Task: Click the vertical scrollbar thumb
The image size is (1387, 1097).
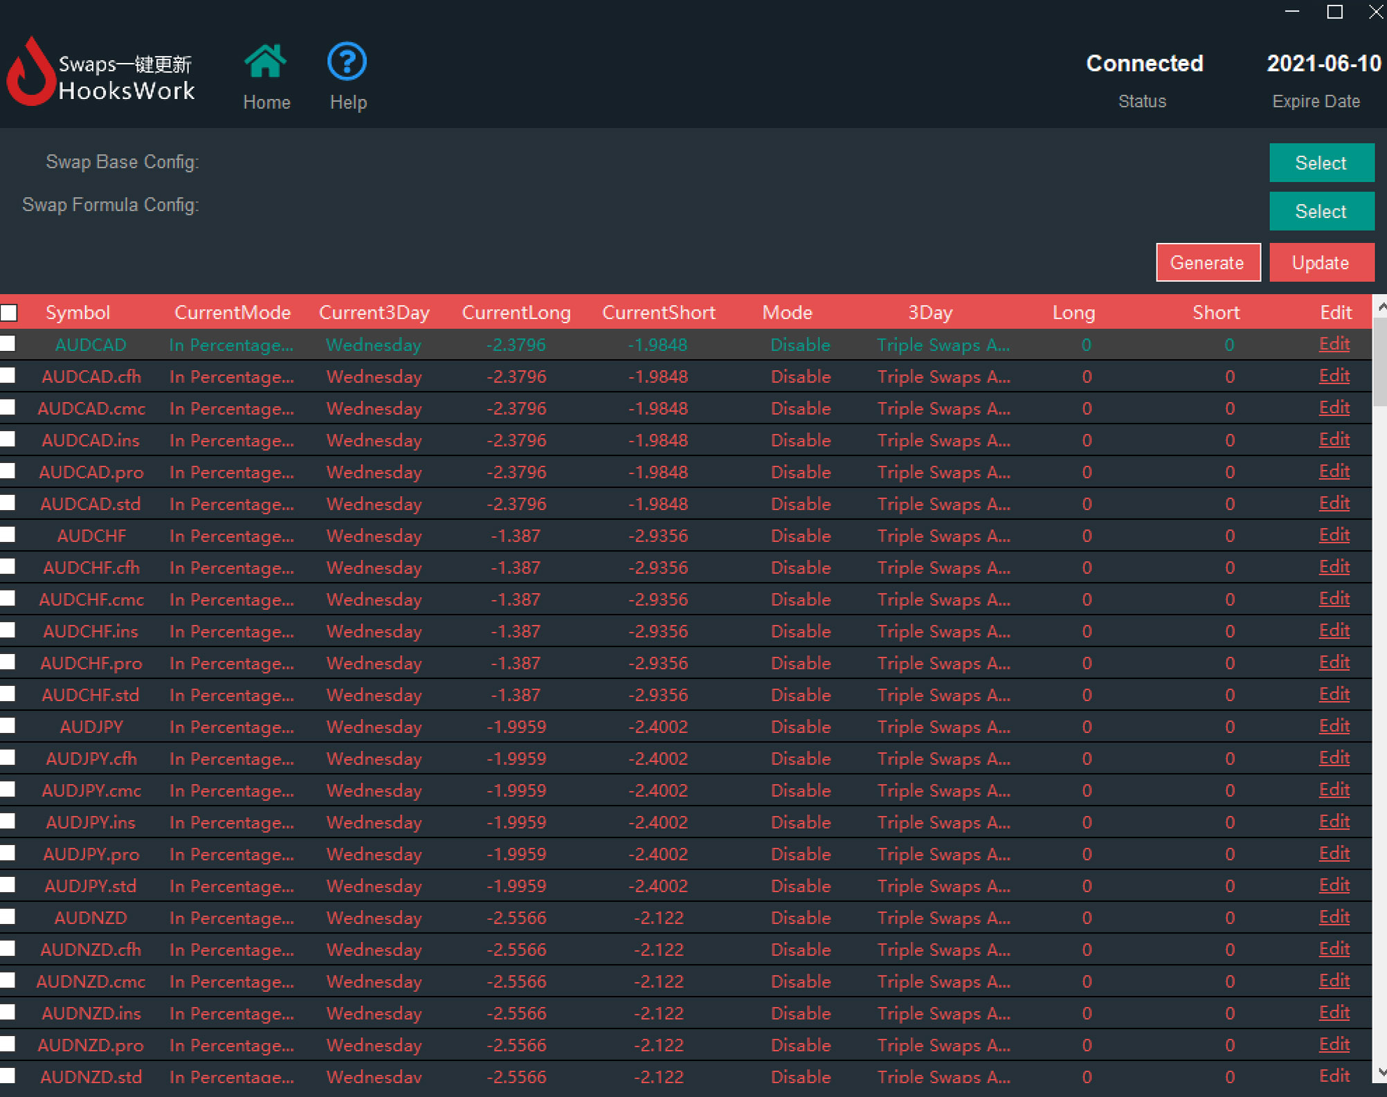Action: (x=1380, y=362)
